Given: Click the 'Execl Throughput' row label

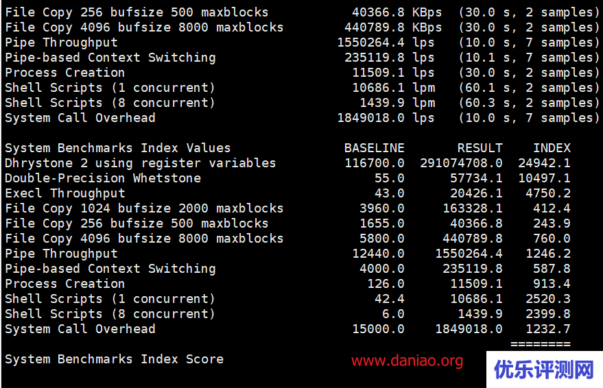Looking at the screenshot, I should tap(65, 193).
